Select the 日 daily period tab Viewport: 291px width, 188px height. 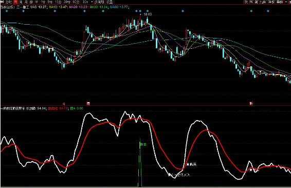tap(15, 2)
